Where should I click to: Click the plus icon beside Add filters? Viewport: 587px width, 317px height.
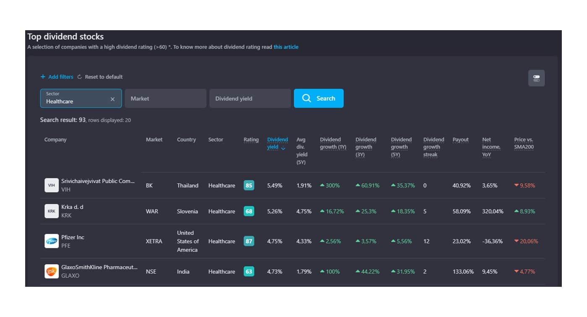(x=43, y=77)
